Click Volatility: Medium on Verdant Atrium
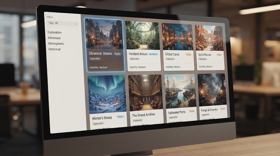Viewport: 280px width, 156px height. tap(138, 67)
